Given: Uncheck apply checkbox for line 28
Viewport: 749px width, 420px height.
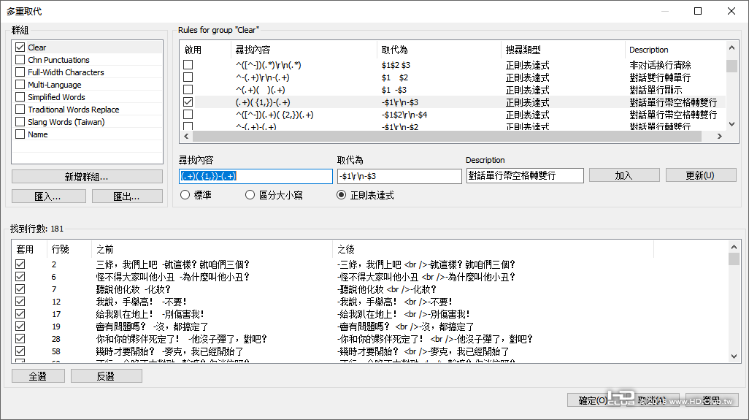Looking at the screenshot, I should point(20,339).
